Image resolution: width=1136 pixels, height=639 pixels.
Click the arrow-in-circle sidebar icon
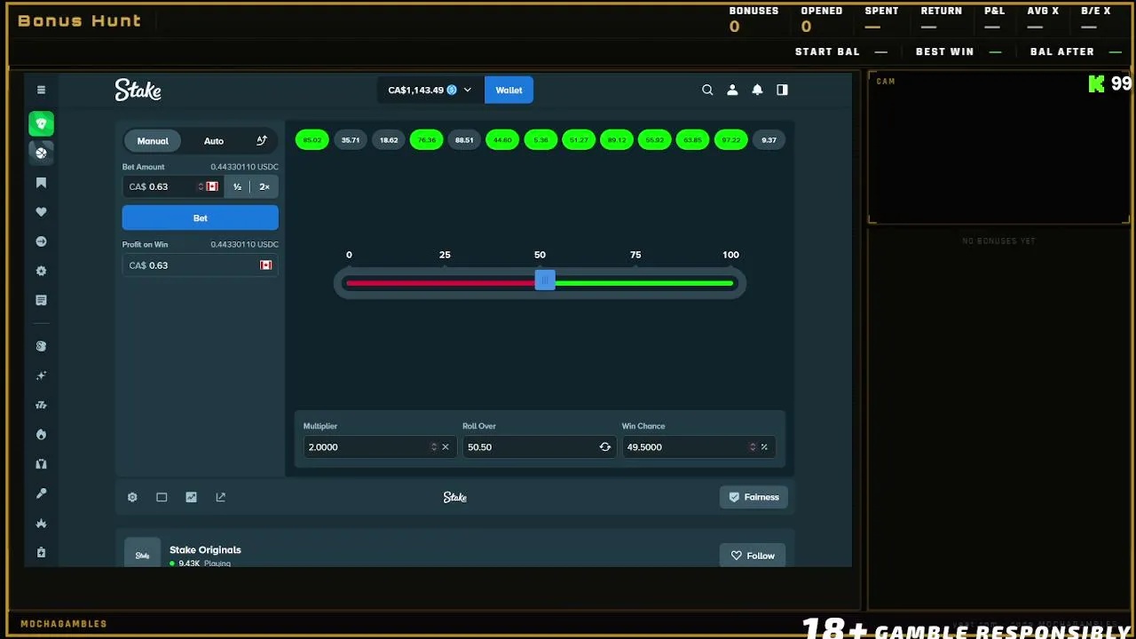tap(41, 241)
